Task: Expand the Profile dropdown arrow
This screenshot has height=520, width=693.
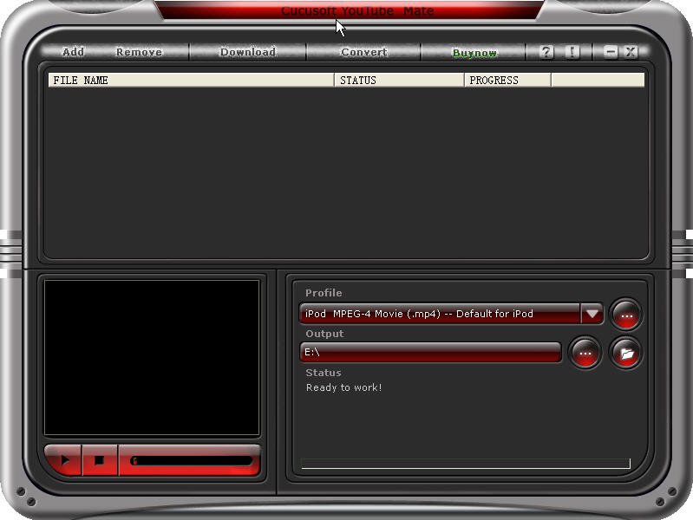Action: point(592,314)
